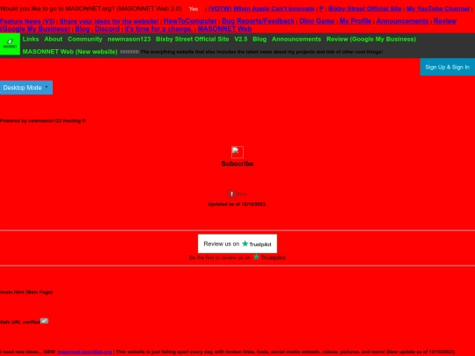Open My YouTube Channel link

[x=438, y=9]
